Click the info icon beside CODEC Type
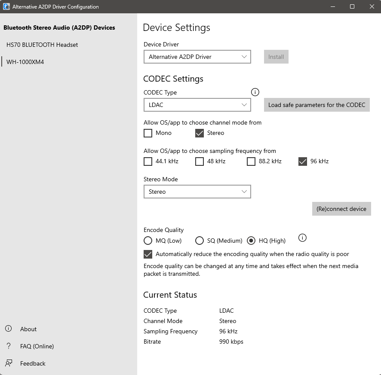Viewport: 381px width, 375px height. click(x=255, y=92)
